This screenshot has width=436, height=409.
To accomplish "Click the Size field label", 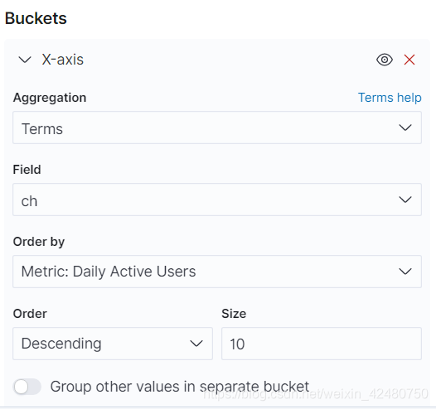I will [x=234, y=314].
